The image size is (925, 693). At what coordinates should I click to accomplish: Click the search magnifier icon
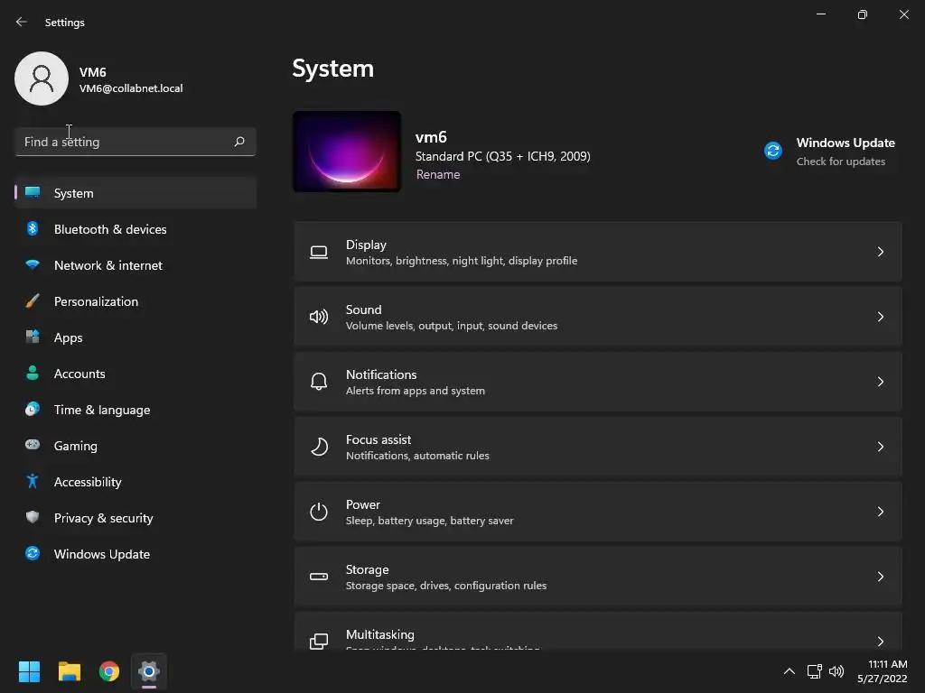coord(238,142)
